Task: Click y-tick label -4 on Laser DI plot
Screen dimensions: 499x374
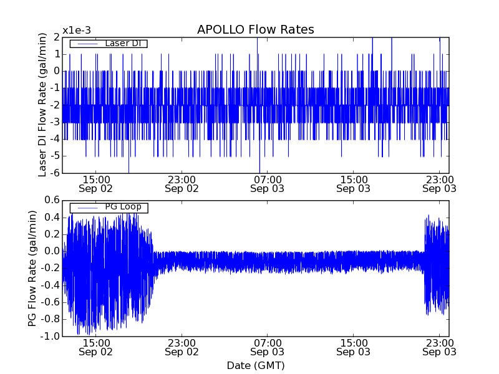Action: (56, 139)
